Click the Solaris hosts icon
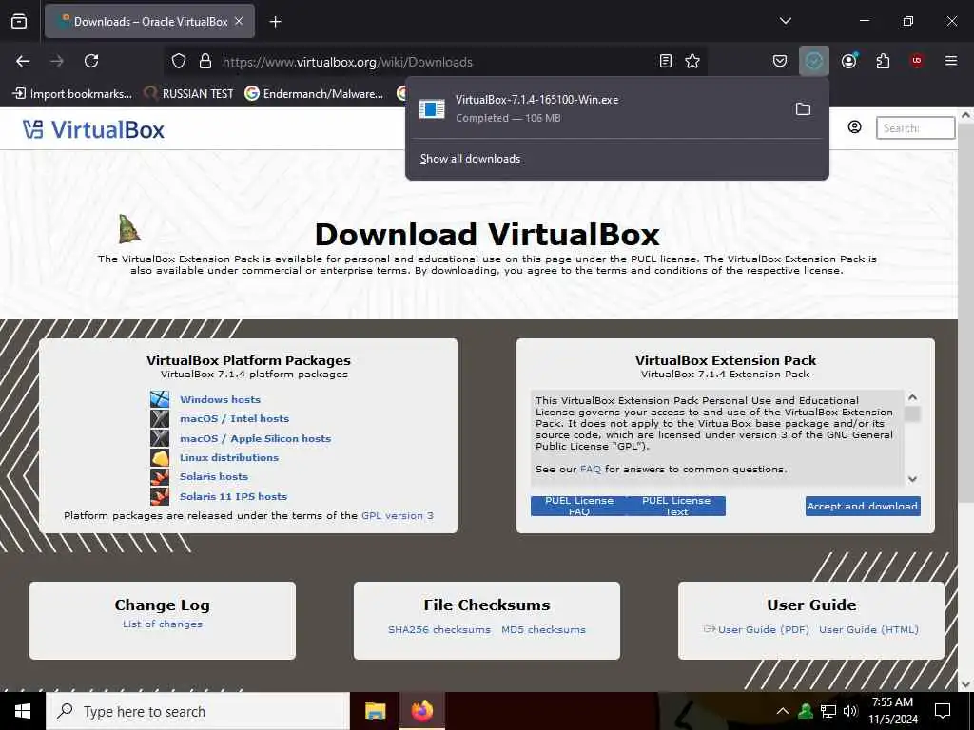The width and height of the screenshot is (974, 730). [160, 477]
